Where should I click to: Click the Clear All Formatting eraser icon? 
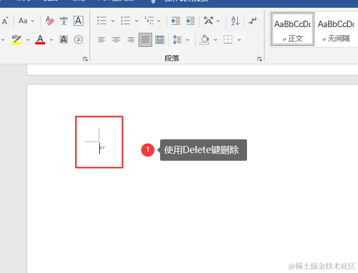50,21
